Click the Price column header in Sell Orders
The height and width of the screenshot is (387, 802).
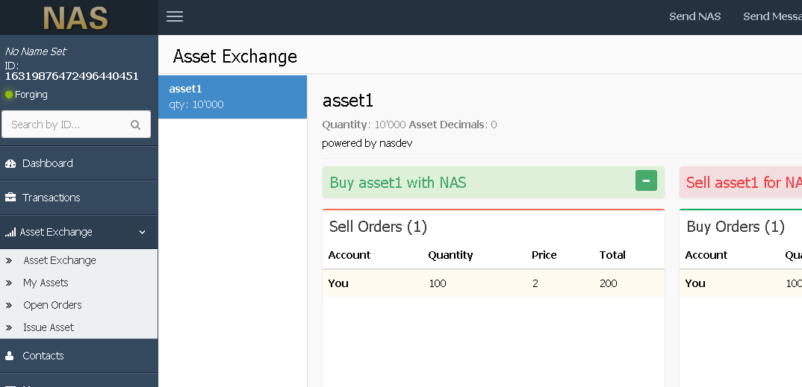(x=544, y=255)
